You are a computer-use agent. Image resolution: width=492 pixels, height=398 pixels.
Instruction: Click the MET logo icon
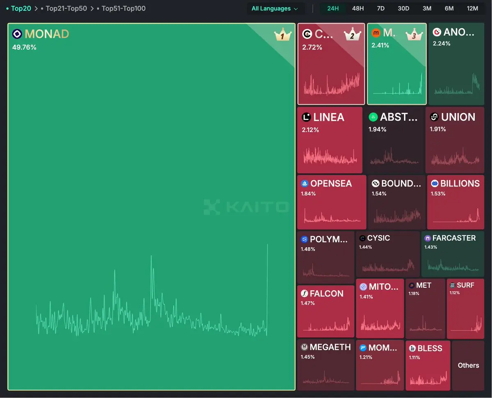[x=411, y=285]
